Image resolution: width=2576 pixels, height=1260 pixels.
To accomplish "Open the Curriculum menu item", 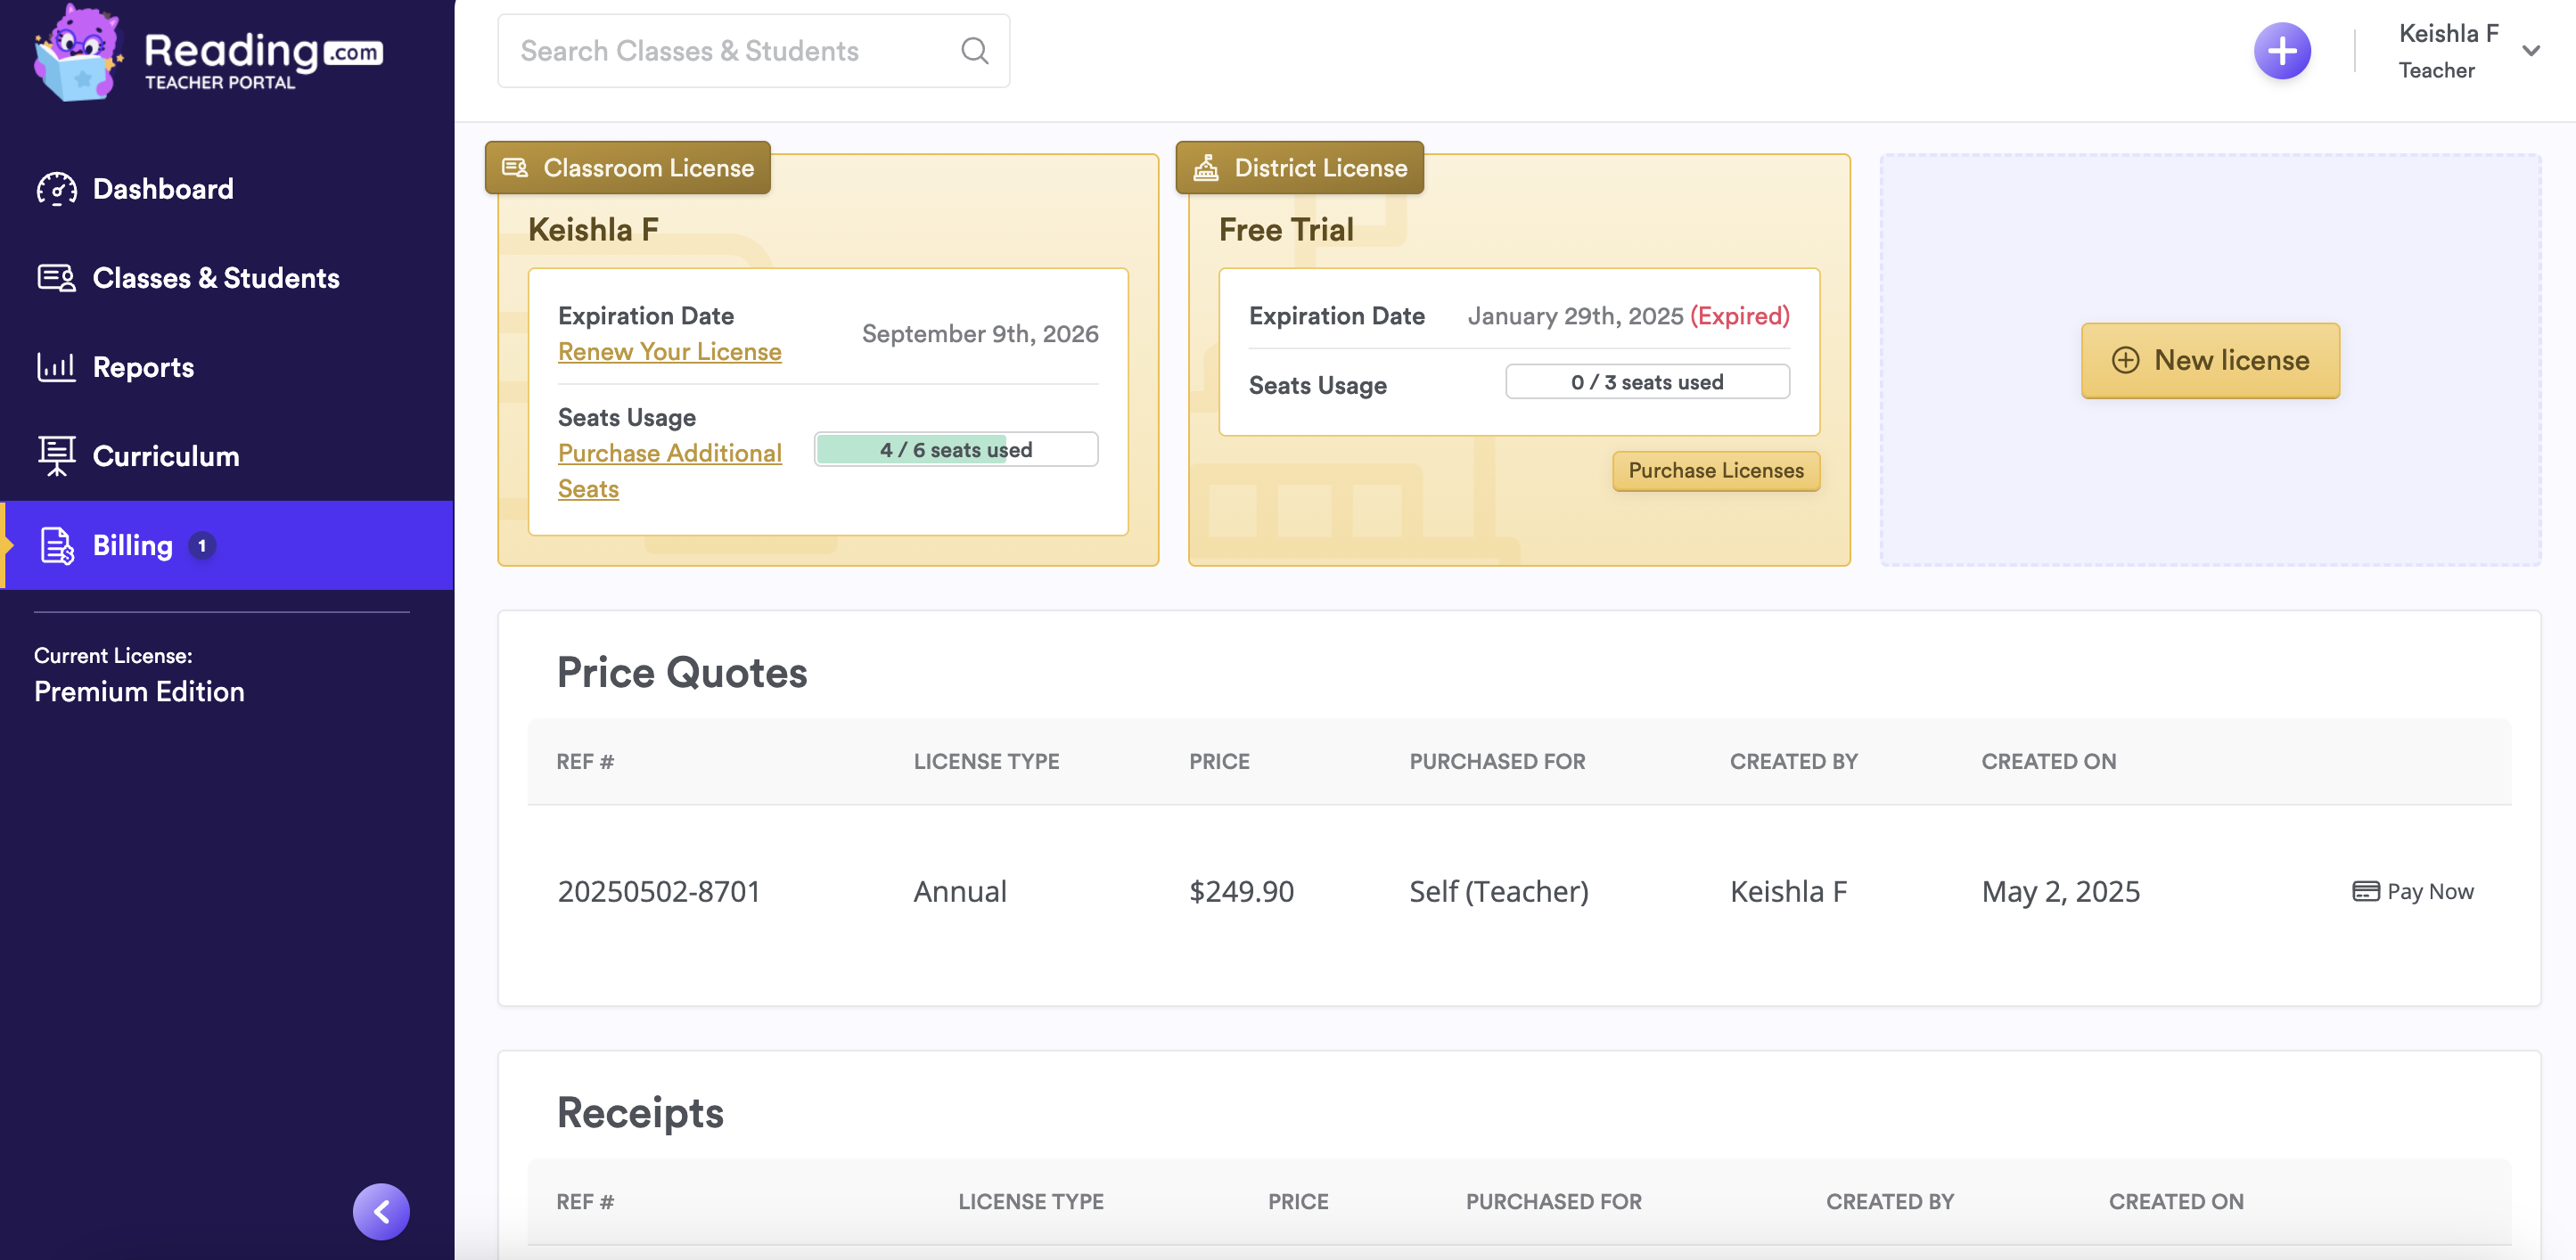I will tap(166, 456).
